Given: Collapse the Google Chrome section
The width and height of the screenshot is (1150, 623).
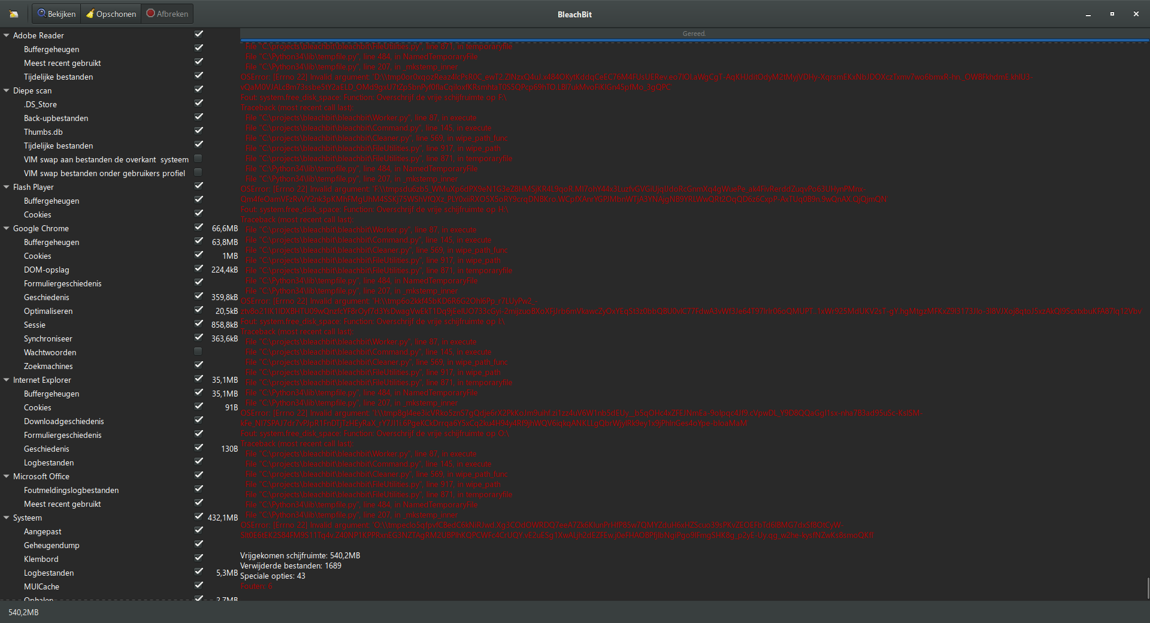Looking at the screenshot, I should tap(6, 228).
